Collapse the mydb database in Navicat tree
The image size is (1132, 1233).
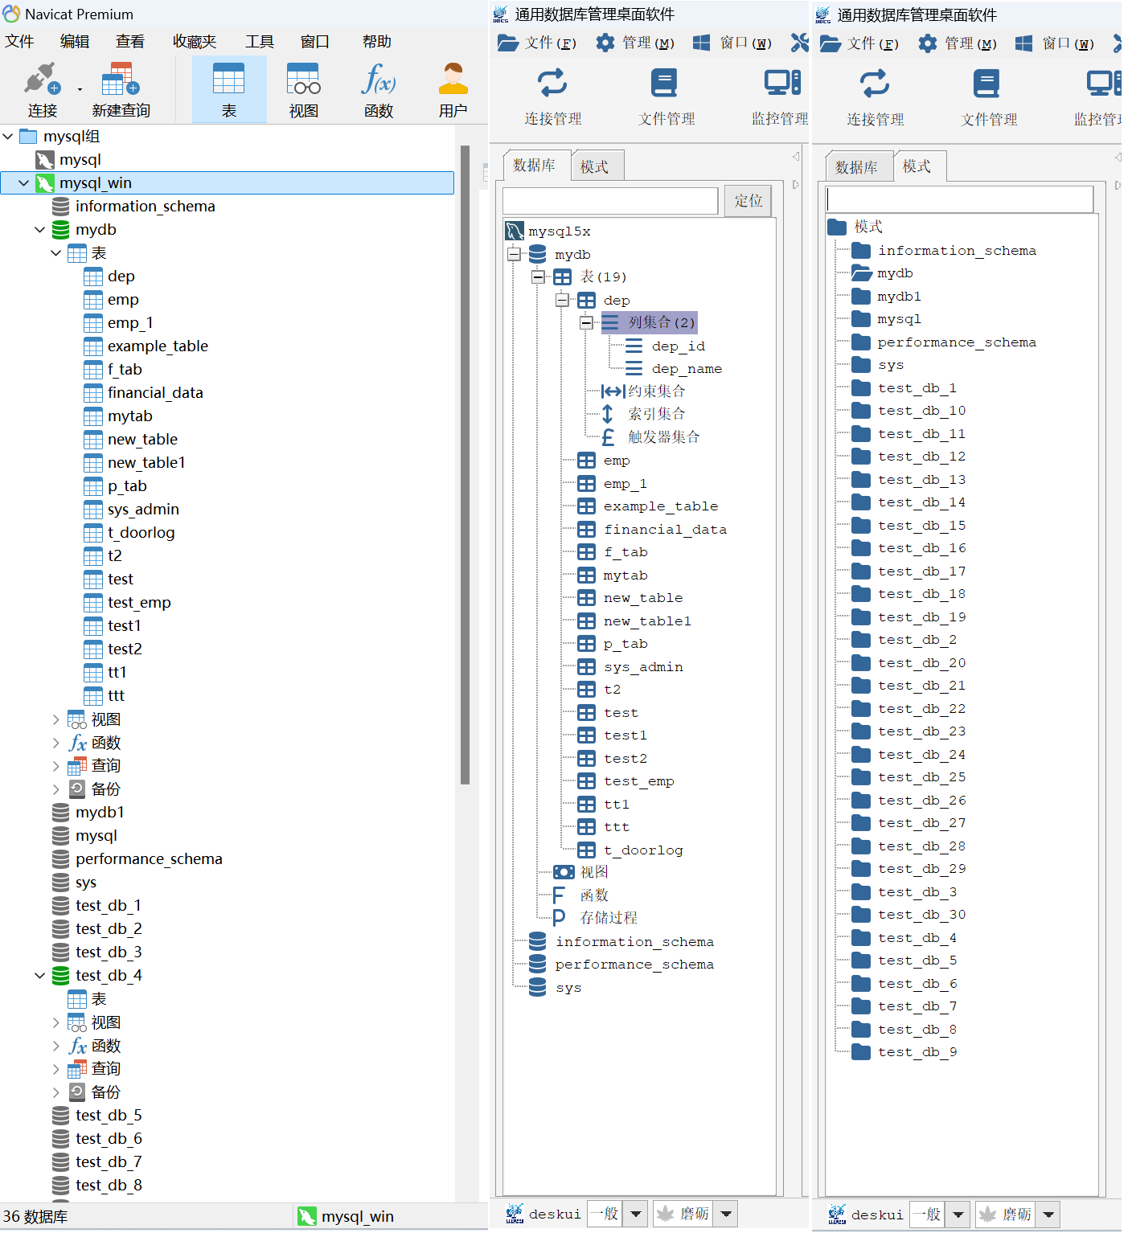(x=40, y=230)
